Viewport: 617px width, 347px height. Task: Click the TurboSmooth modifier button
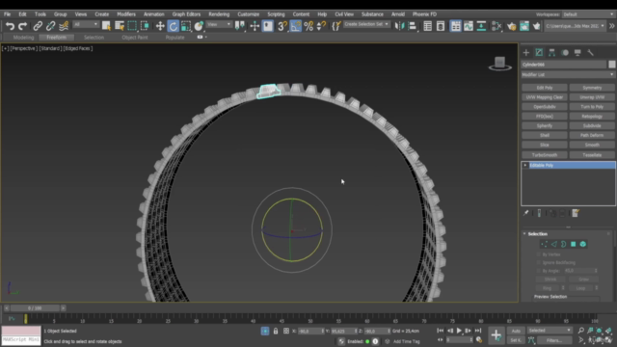coord(545,155)
